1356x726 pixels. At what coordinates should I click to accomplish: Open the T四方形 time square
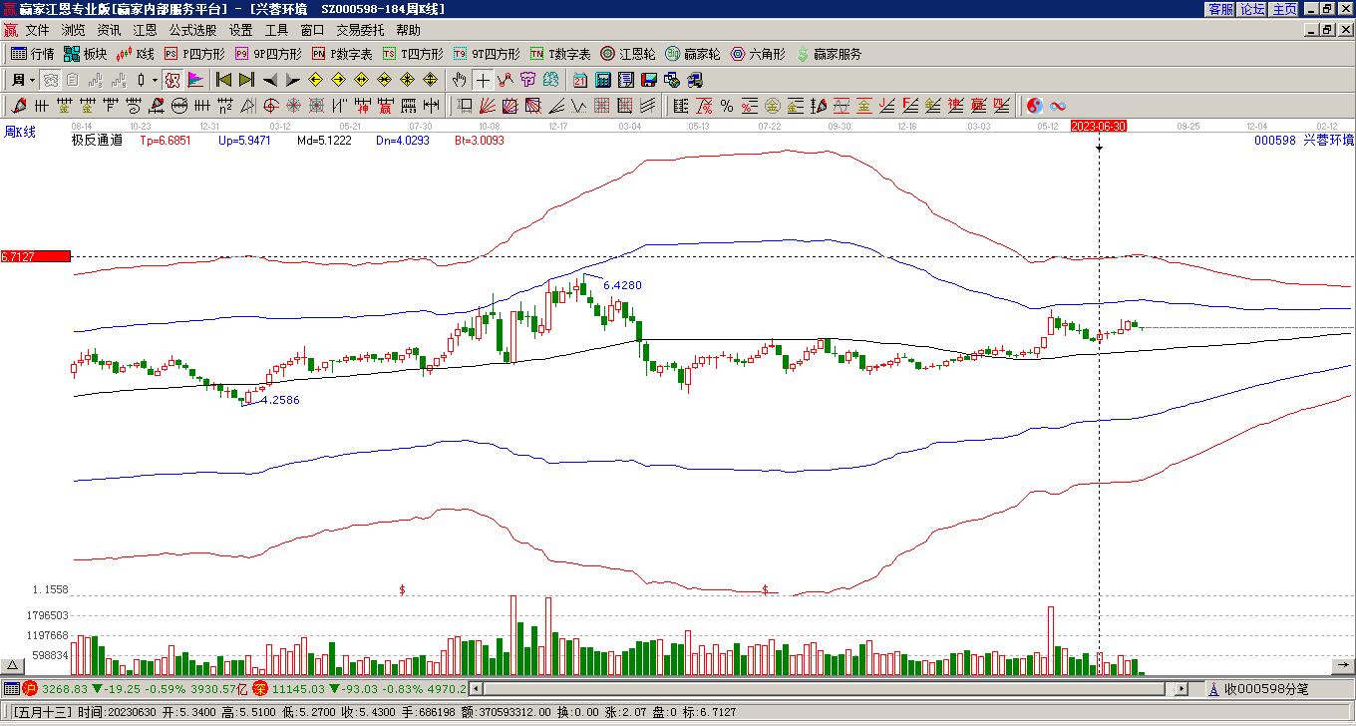(x=413, y=54)
